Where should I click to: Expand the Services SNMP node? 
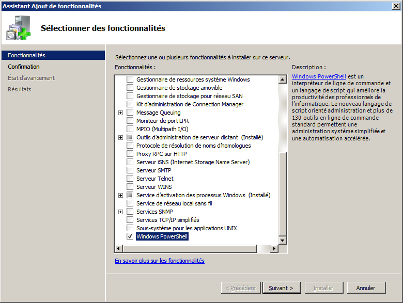coord(121,212)
